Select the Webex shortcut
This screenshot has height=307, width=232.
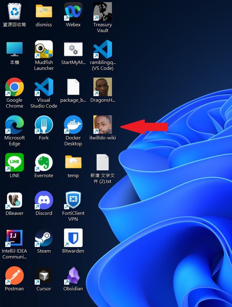coord(73,11)
